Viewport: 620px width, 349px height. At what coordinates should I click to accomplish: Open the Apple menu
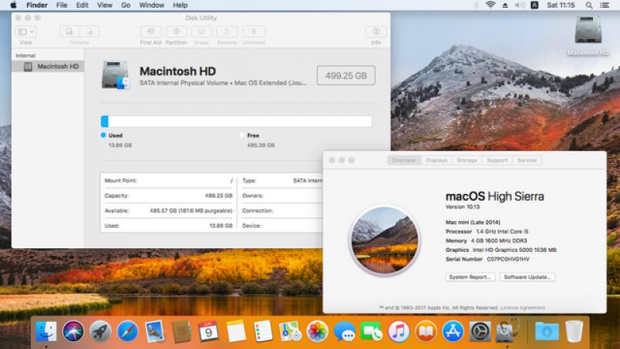(x=13, y=5)
